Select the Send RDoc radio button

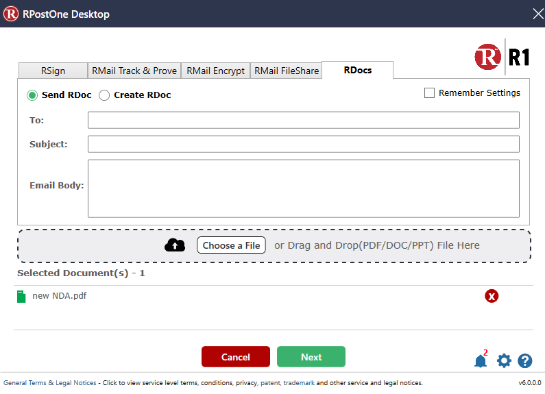point(32,95)
